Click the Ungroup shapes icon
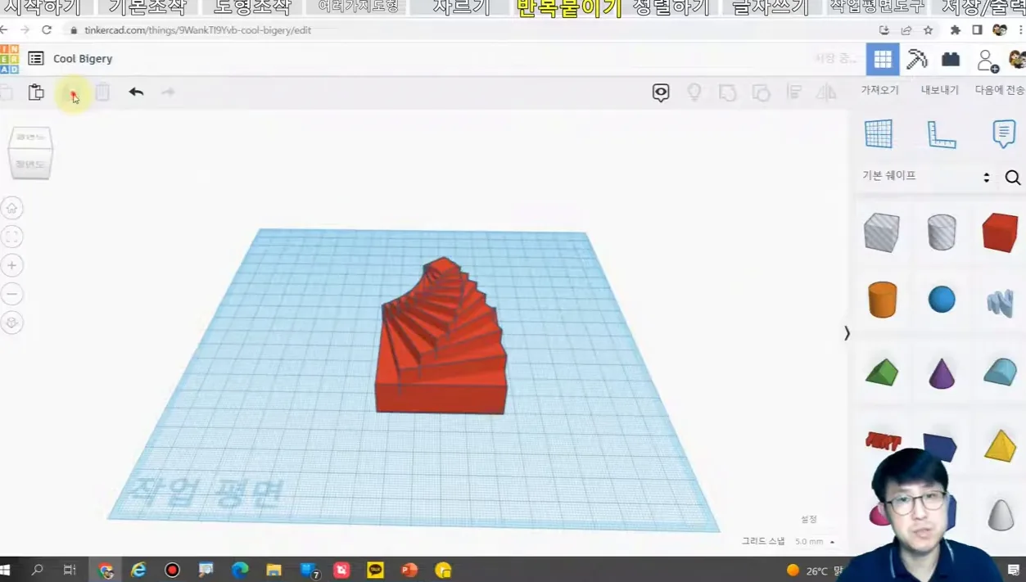This screenshot has height=582, width=1026. click(x=761, y=92)
